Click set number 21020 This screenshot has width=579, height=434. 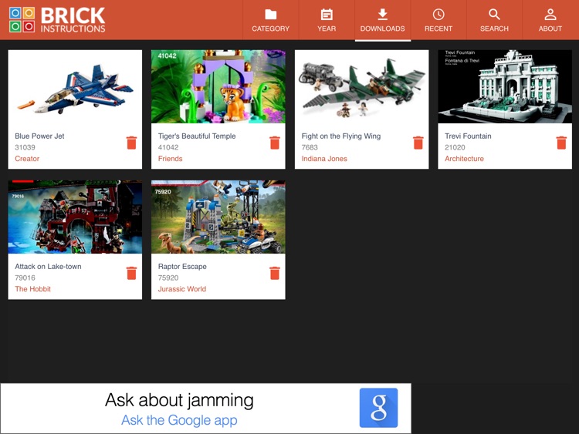pos(455,147)
